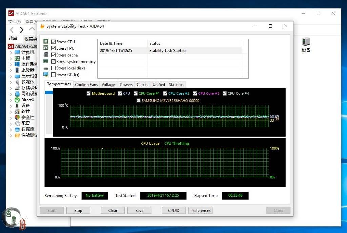This screenshot has height=233, width=347.
Task: Click the 多媒体 speaker icon in tree
Action: [x=17, y=82]
